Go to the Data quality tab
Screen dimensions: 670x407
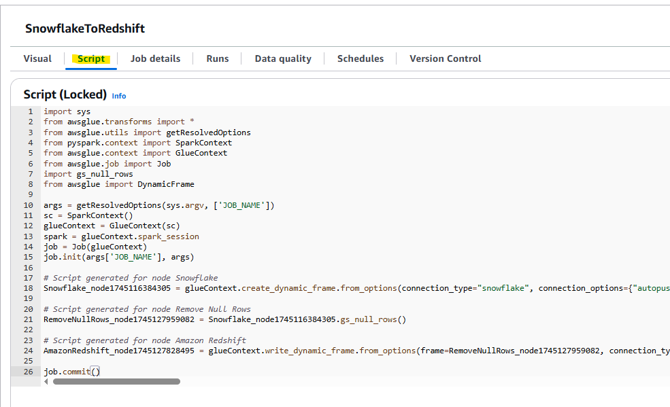[x=283, y=58]
